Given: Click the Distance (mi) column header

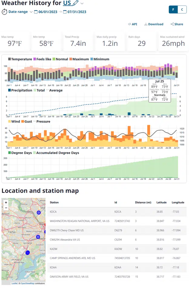Looking at the screenshot, I should [x=143, y=202].
